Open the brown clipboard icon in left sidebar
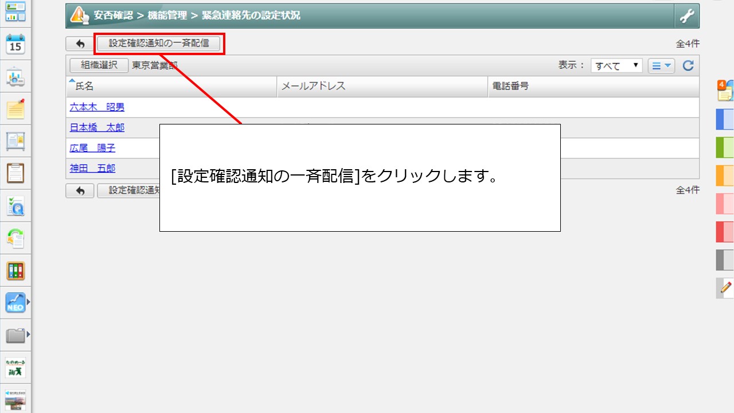This screenshot has width=734, height=413. point(15,173)
